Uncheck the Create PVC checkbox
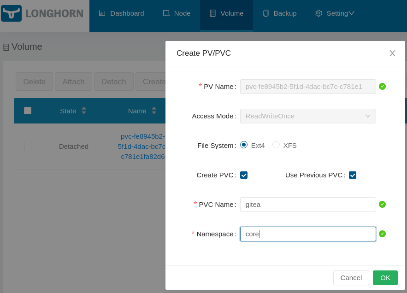Image resolution: width=407 pixels, height=293 pixels. [244, 175]
